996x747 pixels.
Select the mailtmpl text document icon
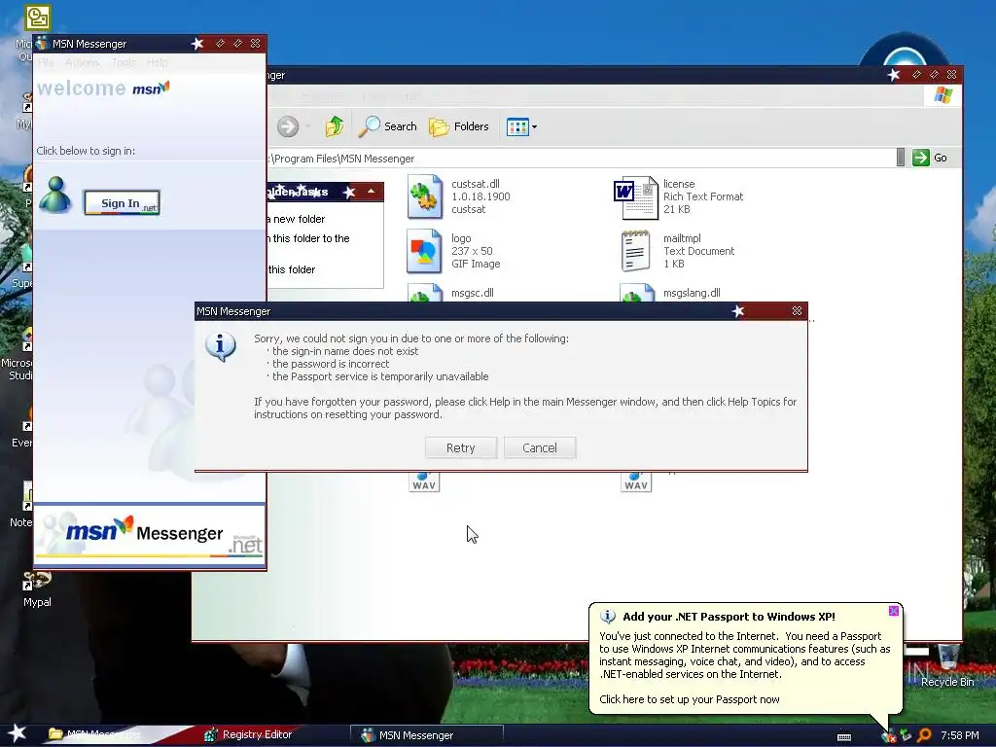pyautogui.click(x=636, y=251)
